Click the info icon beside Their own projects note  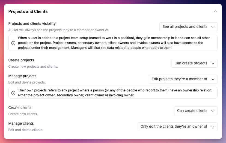[x=13, y=93]
